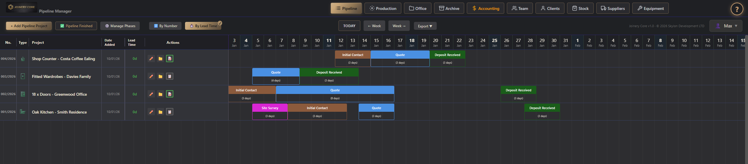The height and width of the screenshot is (164, 748).
Task: Click the pencil edit icon for Shop Counter project
Action: [x=151, y=59]
